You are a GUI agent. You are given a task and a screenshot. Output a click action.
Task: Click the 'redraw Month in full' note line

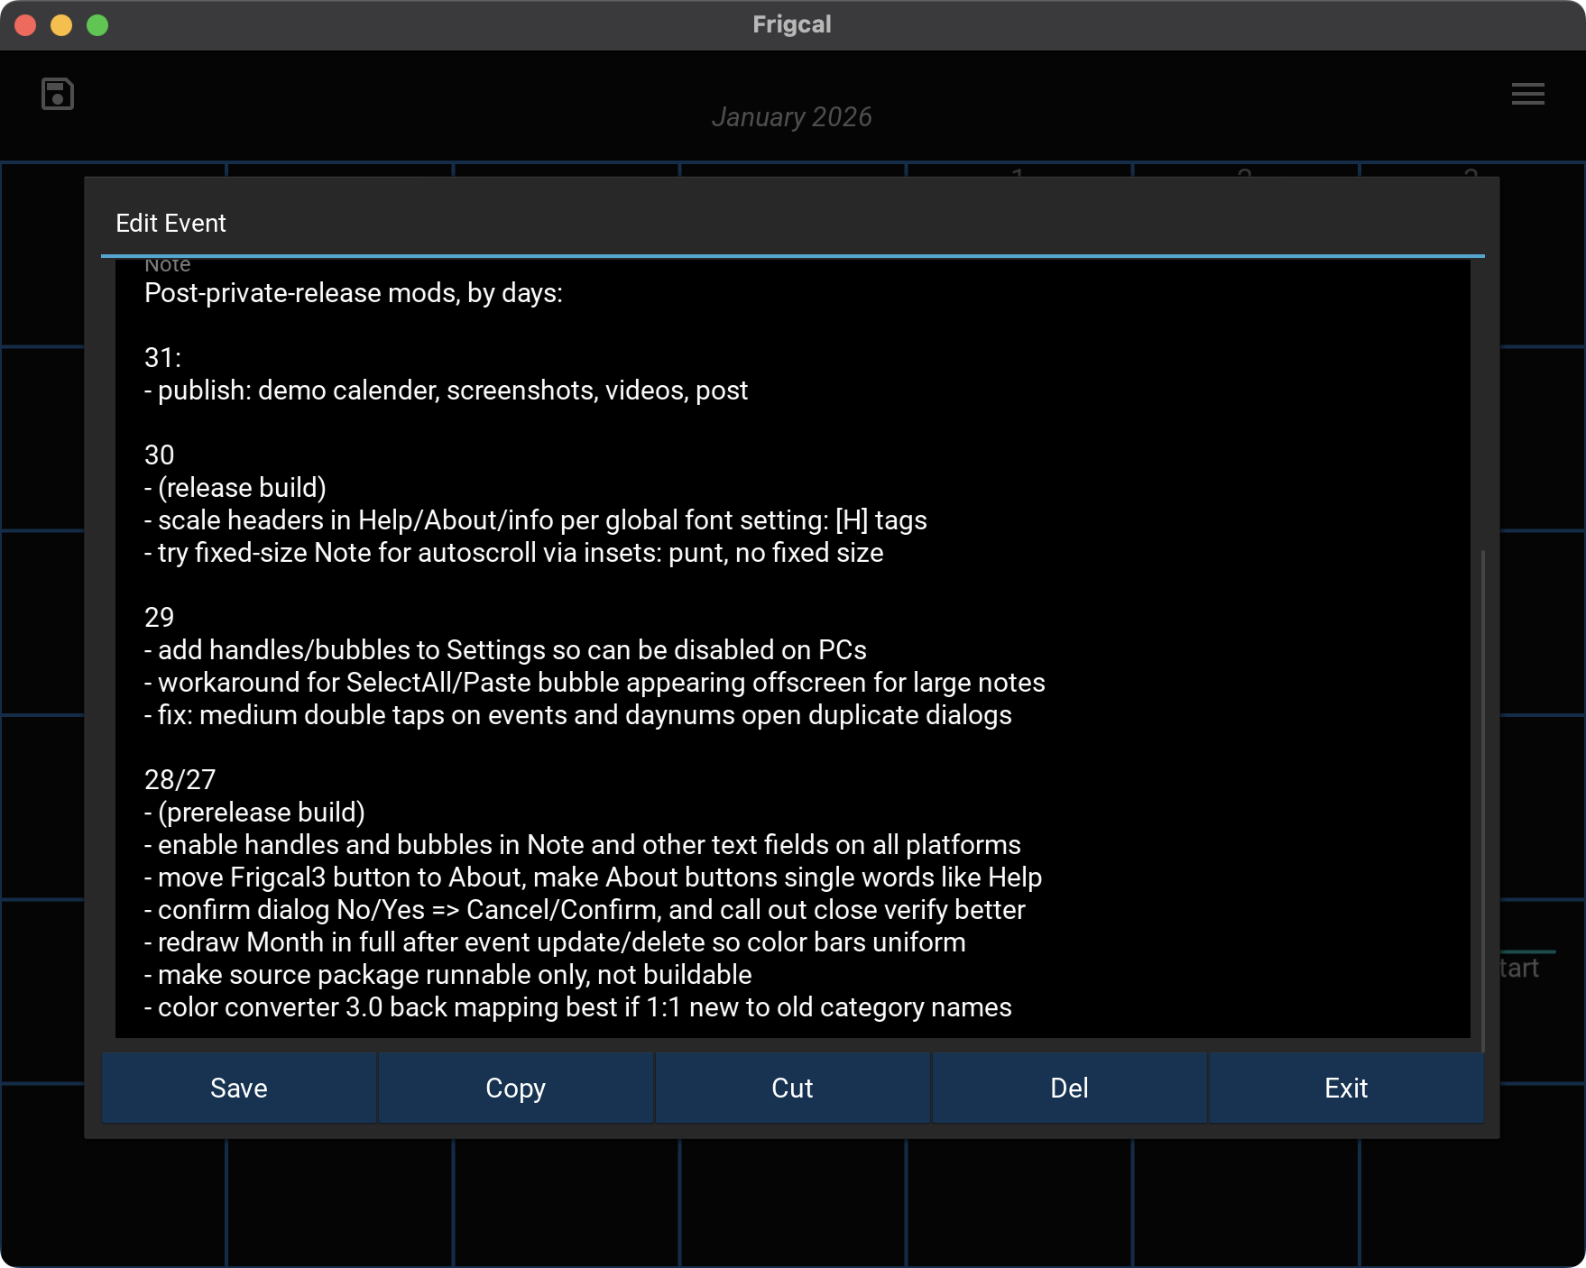pyautogui.click(x=555, y=942)
